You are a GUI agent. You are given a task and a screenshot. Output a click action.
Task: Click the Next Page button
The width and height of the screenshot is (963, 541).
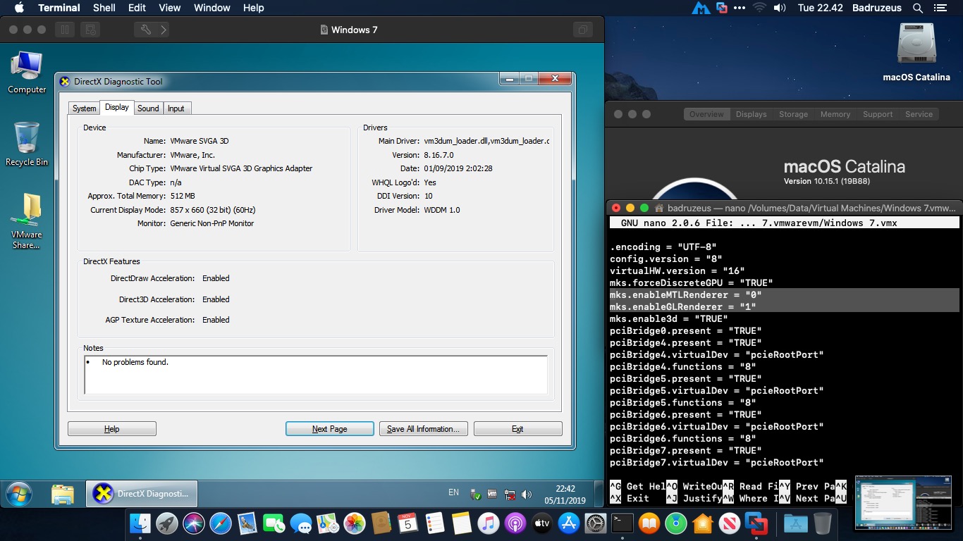(x=329, y=429)
